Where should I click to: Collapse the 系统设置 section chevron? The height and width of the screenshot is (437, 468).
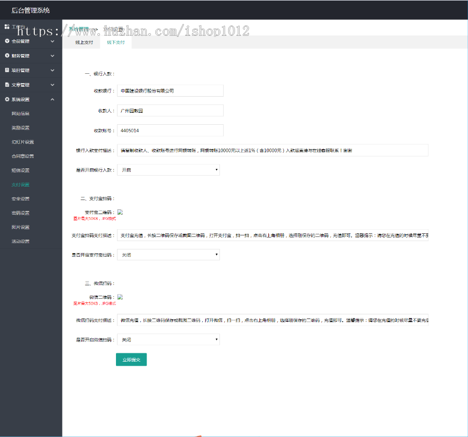point(52,99)
